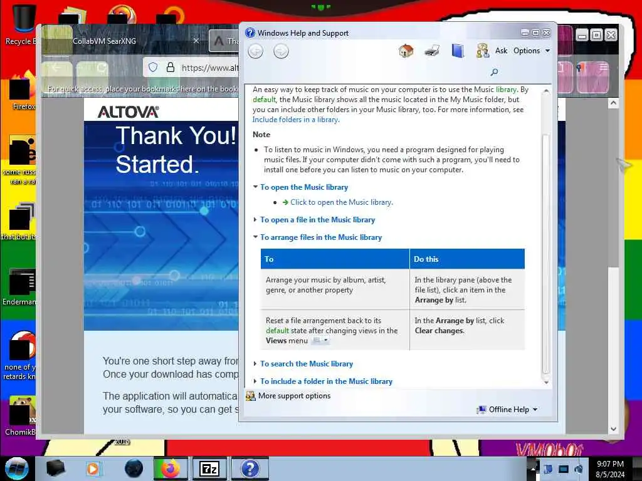Click the Firefox back arrow button
Image resolution: width=642 pixels, height=481 pixels.
coord(57,68)
